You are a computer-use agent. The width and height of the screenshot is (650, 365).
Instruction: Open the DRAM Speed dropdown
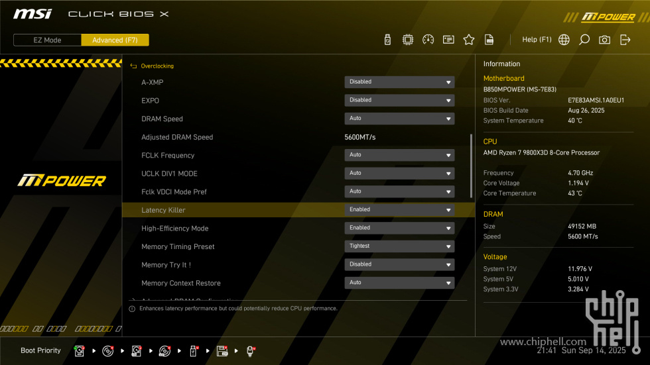tap(399, 119)
